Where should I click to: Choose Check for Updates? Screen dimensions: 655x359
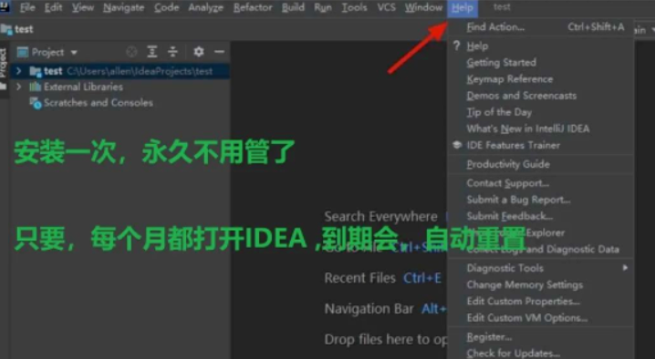coord(541,354)
